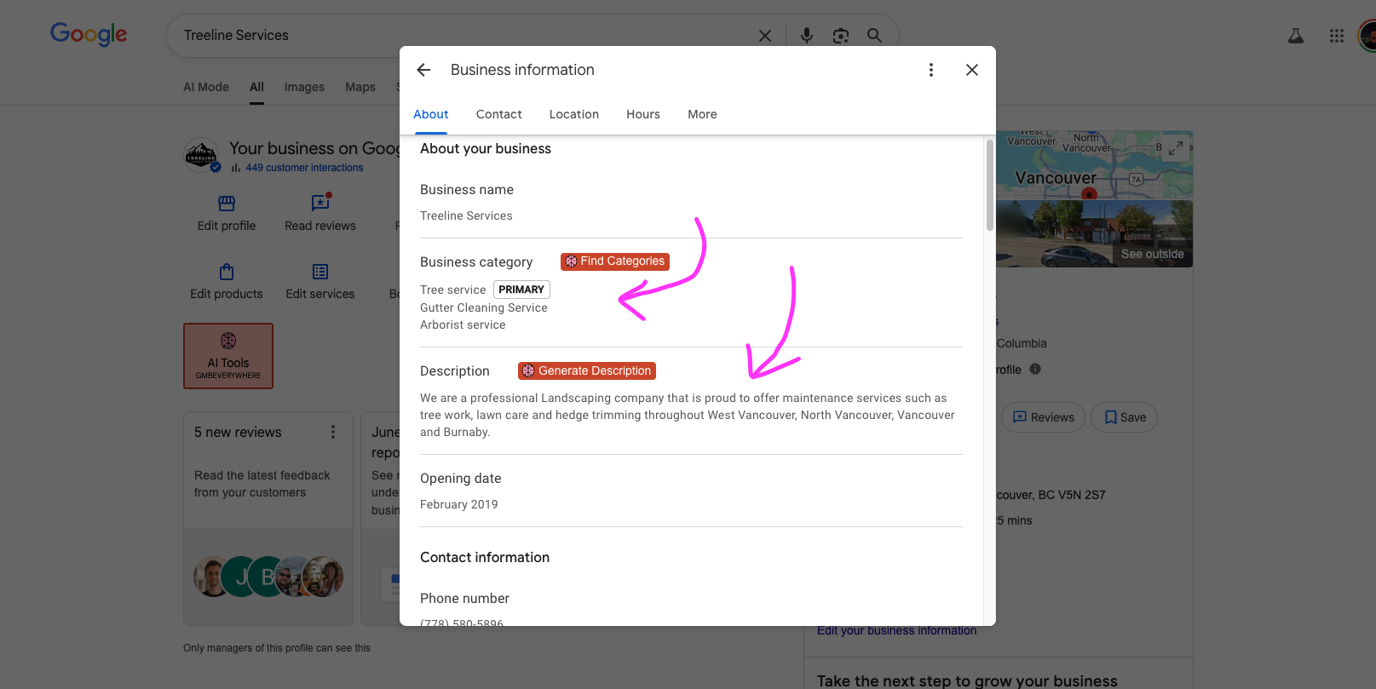Click the Reviews button in knowledge panel
Viewport: 1376px width, 689px height.
click(1044, 417)
